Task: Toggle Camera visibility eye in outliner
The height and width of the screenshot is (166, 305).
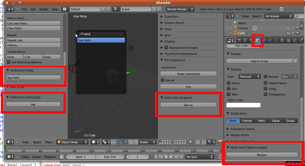Action: [x=288, y=28]
